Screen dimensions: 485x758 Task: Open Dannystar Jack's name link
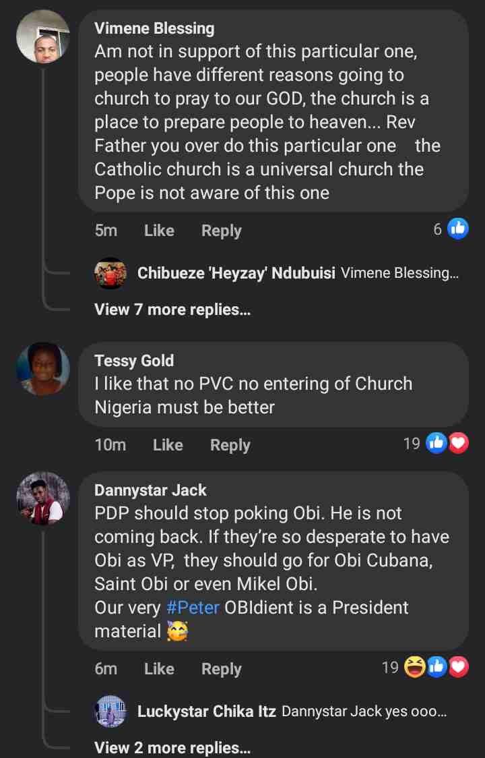(150, 490)
